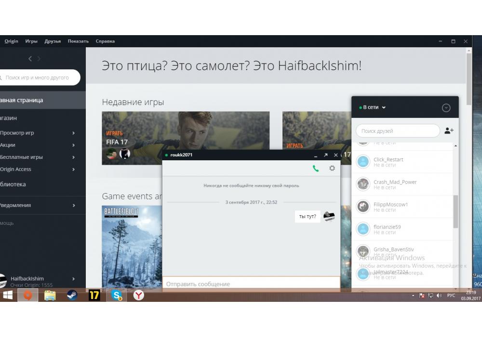Expand the Просмотр игр submenu chevron

pos(73,133)
